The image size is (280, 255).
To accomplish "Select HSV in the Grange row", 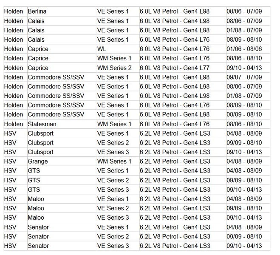I will [x=10, y=161].
